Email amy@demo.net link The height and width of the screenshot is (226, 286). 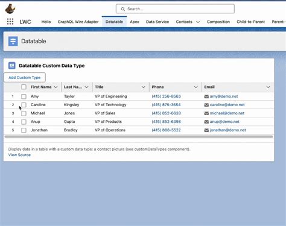[224, 96]
